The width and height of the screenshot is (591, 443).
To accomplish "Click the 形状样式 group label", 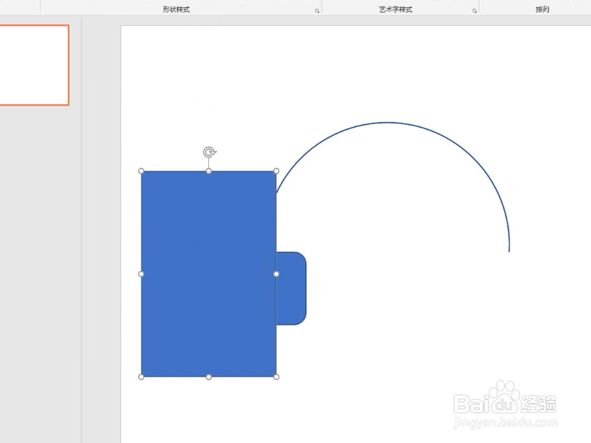I will [176, 10].
